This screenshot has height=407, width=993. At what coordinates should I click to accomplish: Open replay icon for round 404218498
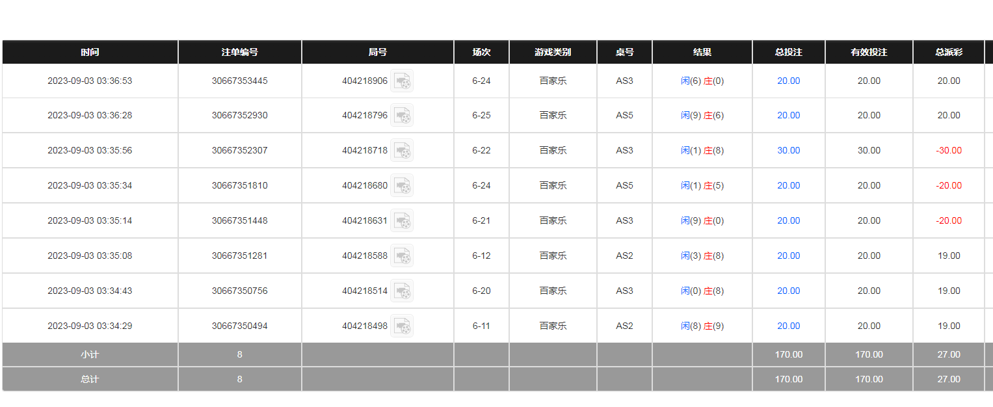point(402,326)
